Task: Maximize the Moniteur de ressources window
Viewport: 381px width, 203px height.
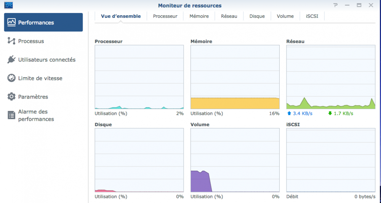Action: (x=359, y=5)
